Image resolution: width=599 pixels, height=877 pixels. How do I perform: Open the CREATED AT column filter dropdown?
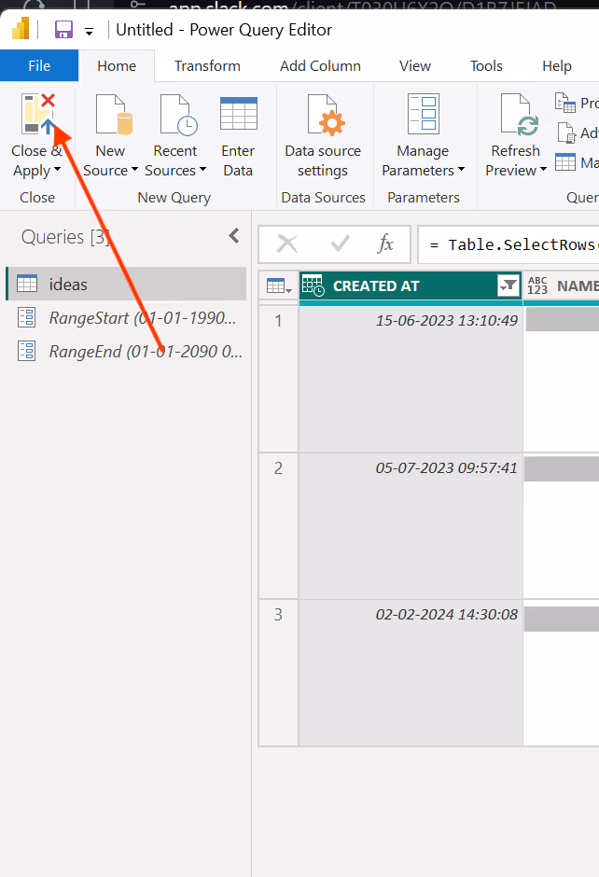pyautogui.click(x=508, y=285)
